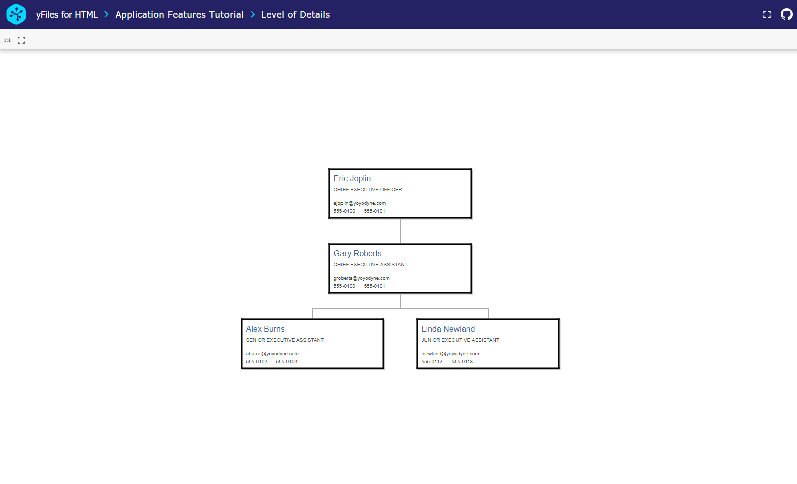Click Alex Burns phone number 555-0103

coord(286,362)
